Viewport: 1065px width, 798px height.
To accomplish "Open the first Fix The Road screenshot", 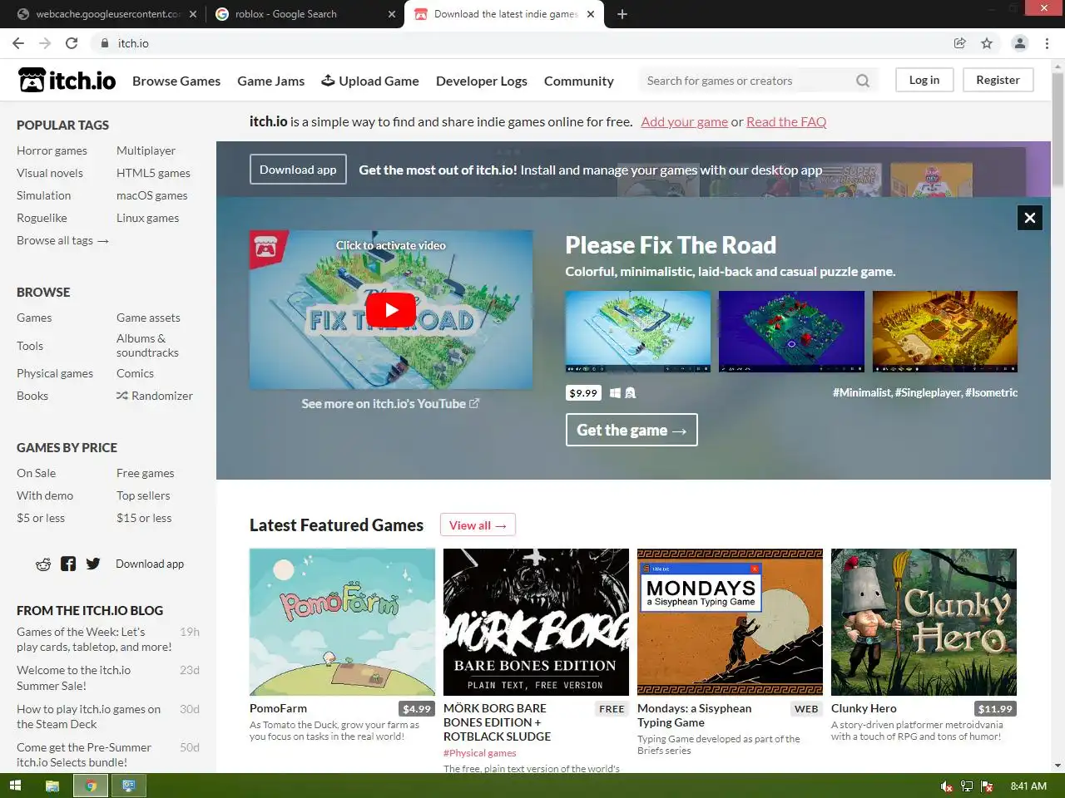I will (638, 331).
